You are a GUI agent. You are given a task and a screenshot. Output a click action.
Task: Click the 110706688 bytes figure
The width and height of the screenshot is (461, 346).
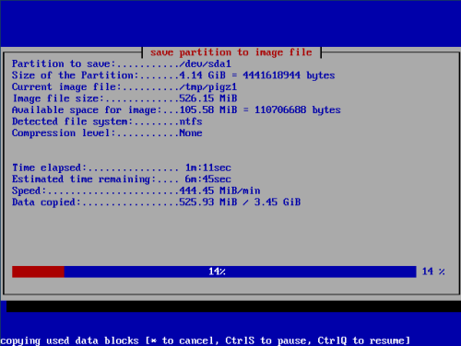(298, 110)
